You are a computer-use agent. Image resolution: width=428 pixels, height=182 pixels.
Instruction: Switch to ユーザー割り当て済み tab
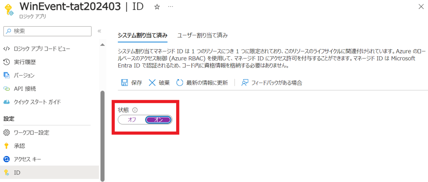point(203,35)
